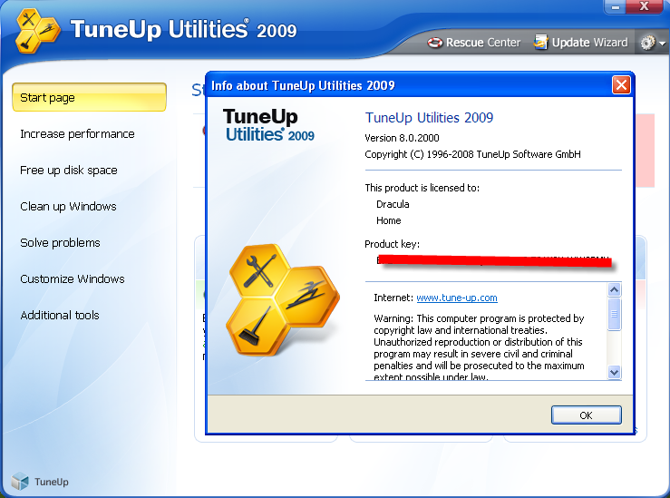
Task: Click the Product key label
Action: tap(392, 244)
